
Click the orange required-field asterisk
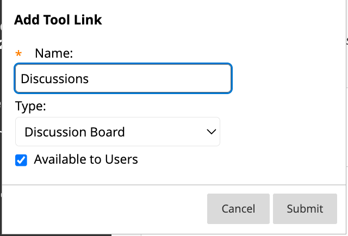coord(19,53)
